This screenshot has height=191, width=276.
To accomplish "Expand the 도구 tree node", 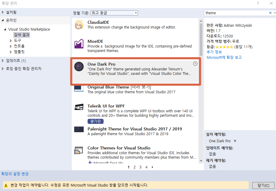I will tap(11, 40).
